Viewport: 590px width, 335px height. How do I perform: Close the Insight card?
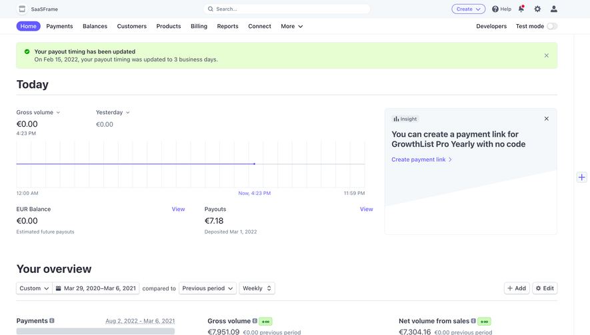pyautogui.click(x=547, y=119)
